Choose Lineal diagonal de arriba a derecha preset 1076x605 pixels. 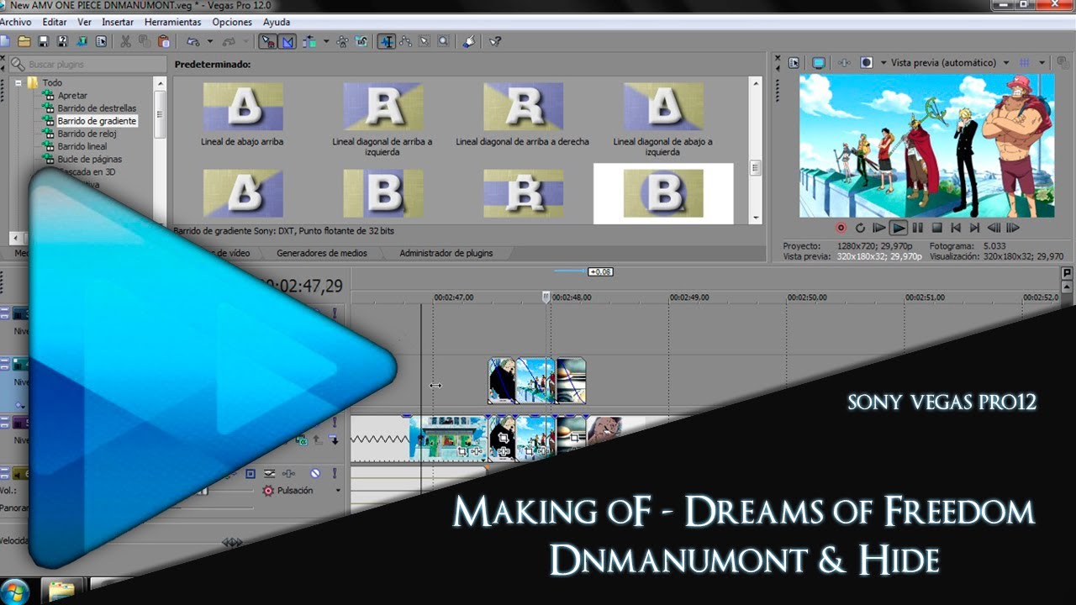pos(523,107)
